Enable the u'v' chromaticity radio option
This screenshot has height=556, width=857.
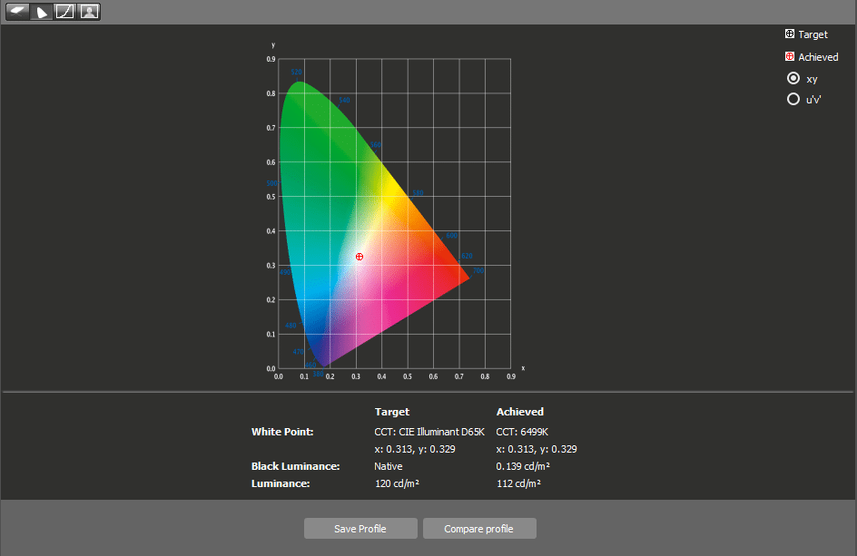[793, 99]
